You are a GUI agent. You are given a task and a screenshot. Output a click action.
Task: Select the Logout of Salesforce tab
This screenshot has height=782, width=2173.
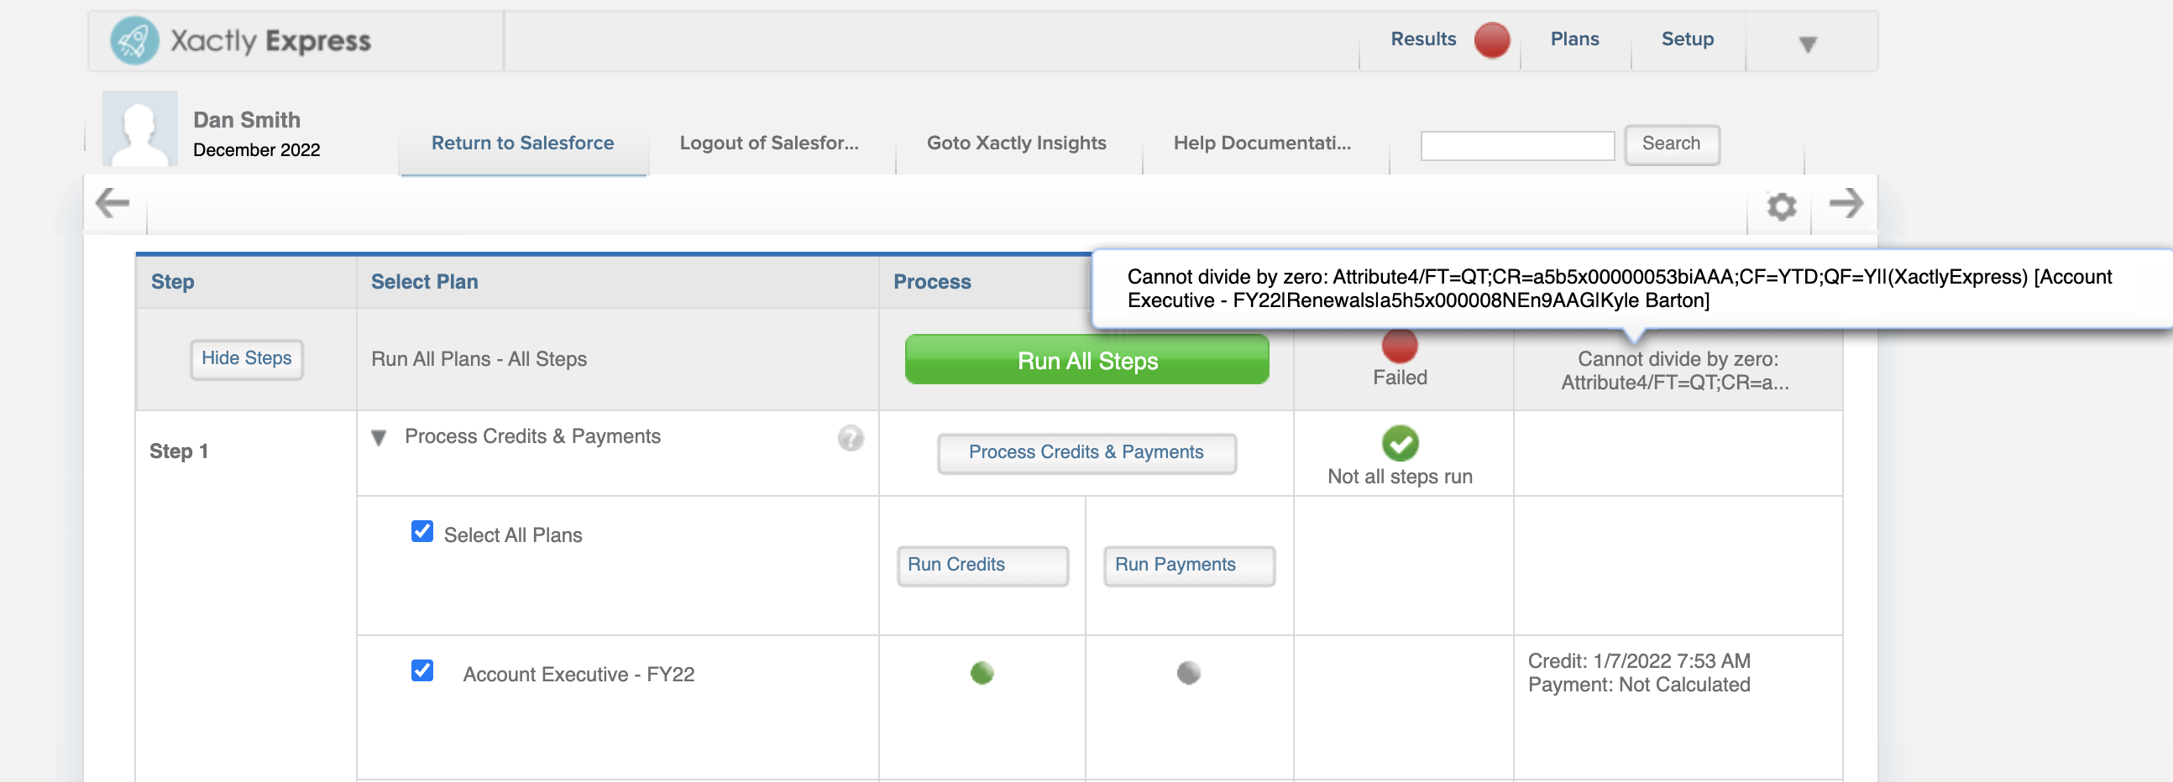[769, 143]
